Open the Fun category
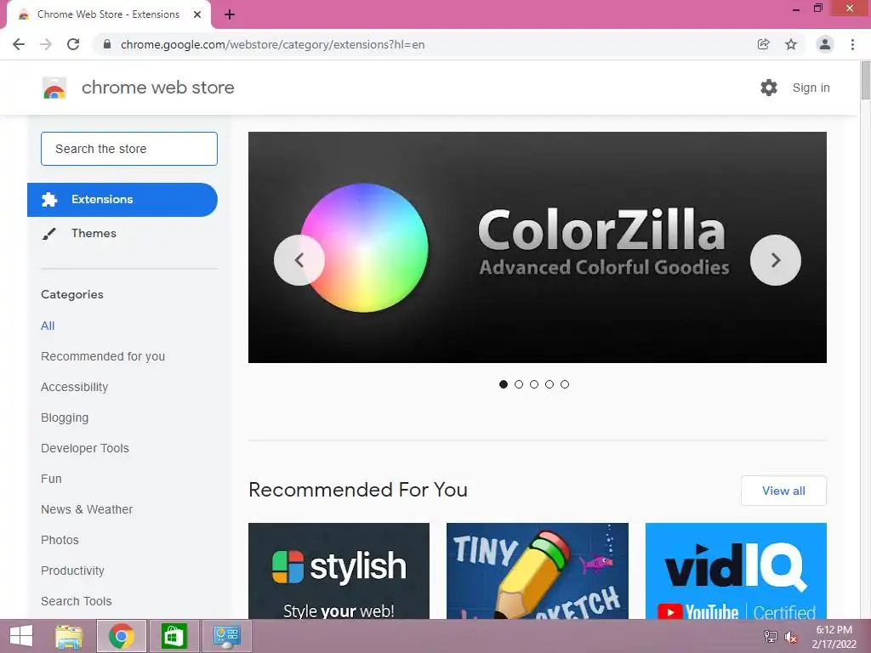Viewport: 871px width, 653px height. (51, 479)
